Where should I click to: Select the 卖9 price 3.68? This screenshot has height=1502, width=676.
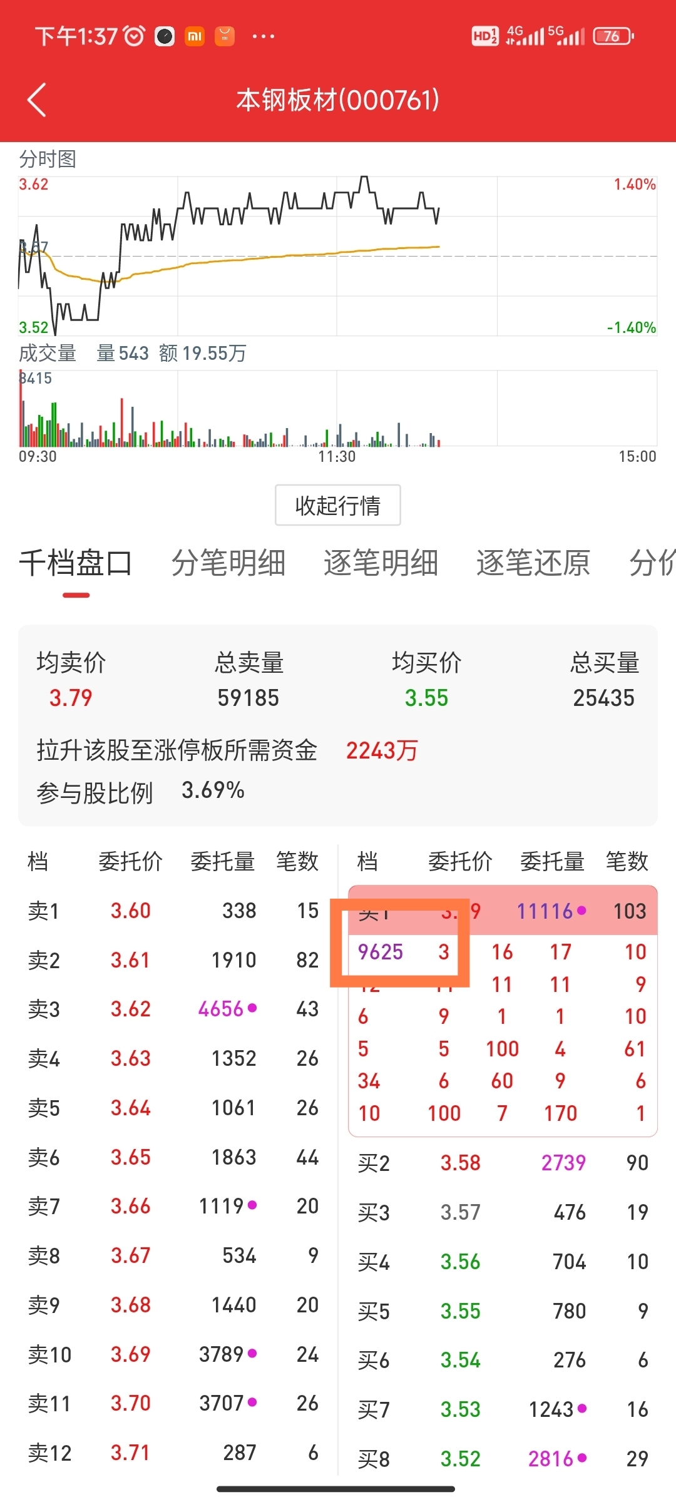[x=131, y=1305]
